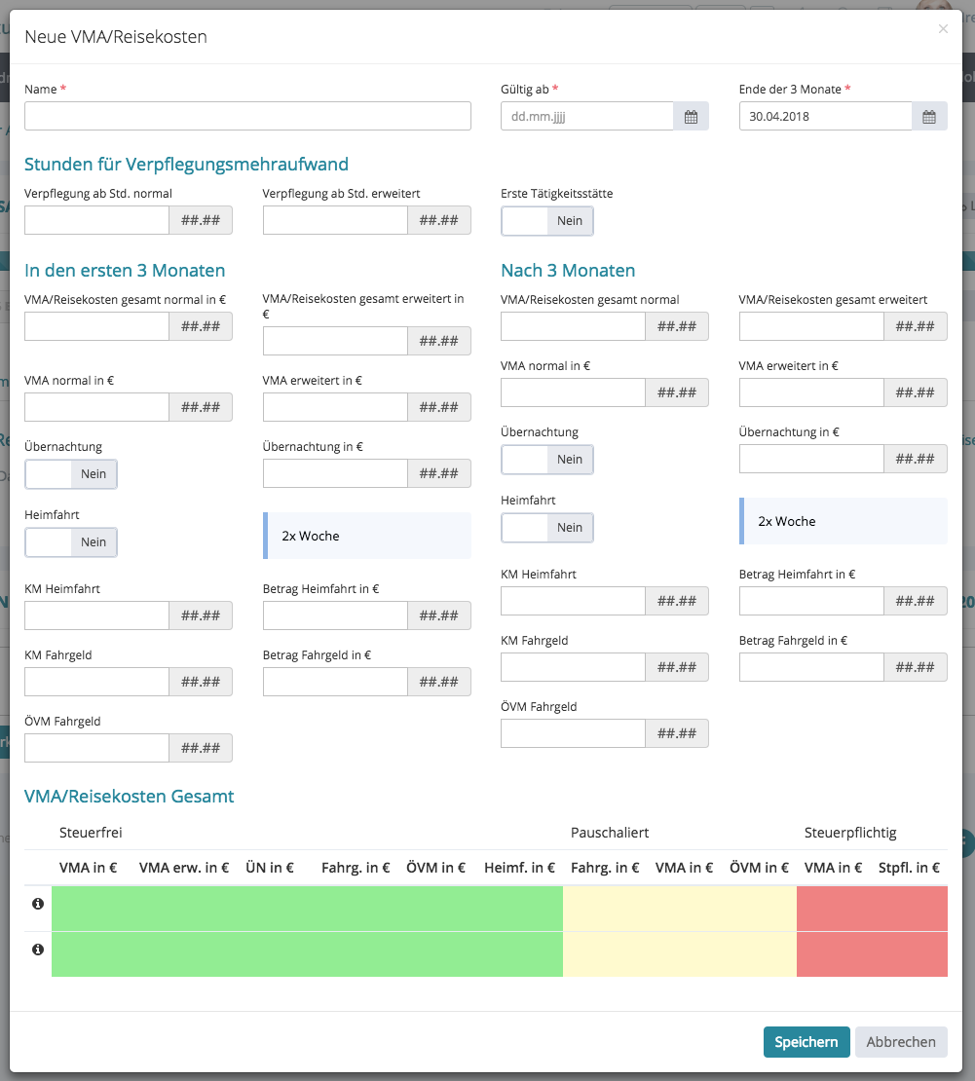Toggle Erste Tätigkeitsstätte switch

click(x=547, y=221)
